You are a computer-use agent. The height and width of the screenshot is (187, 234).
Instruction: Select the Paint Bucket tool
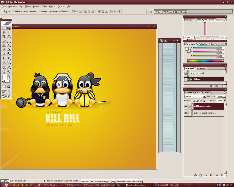[x=9, y=49]
